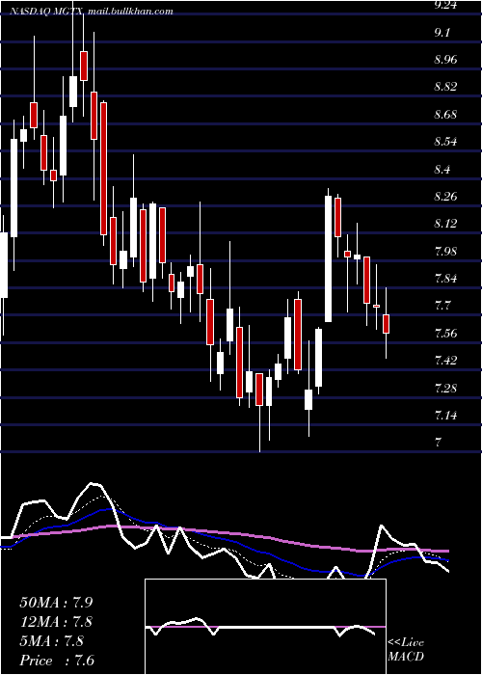Click the 7 price axis label
The width and height of the screenshot is (482, 675).
click(x=438, y=442)
